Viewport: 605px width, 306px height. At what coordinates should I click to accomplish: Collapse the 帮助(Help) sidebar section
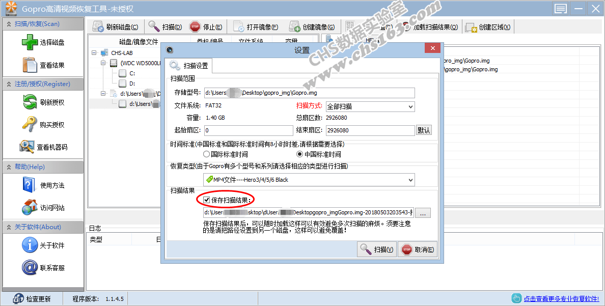point(9,166)
